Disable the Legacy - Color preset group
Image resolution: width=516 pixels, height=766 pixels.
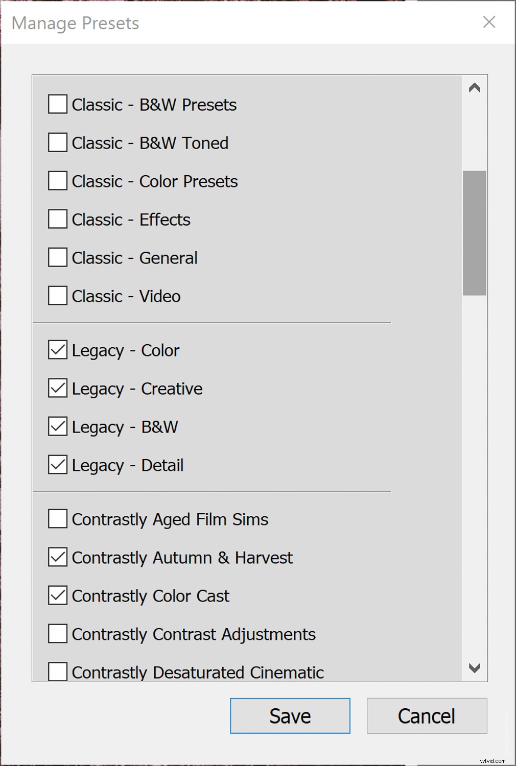click(x=57, y=350)
